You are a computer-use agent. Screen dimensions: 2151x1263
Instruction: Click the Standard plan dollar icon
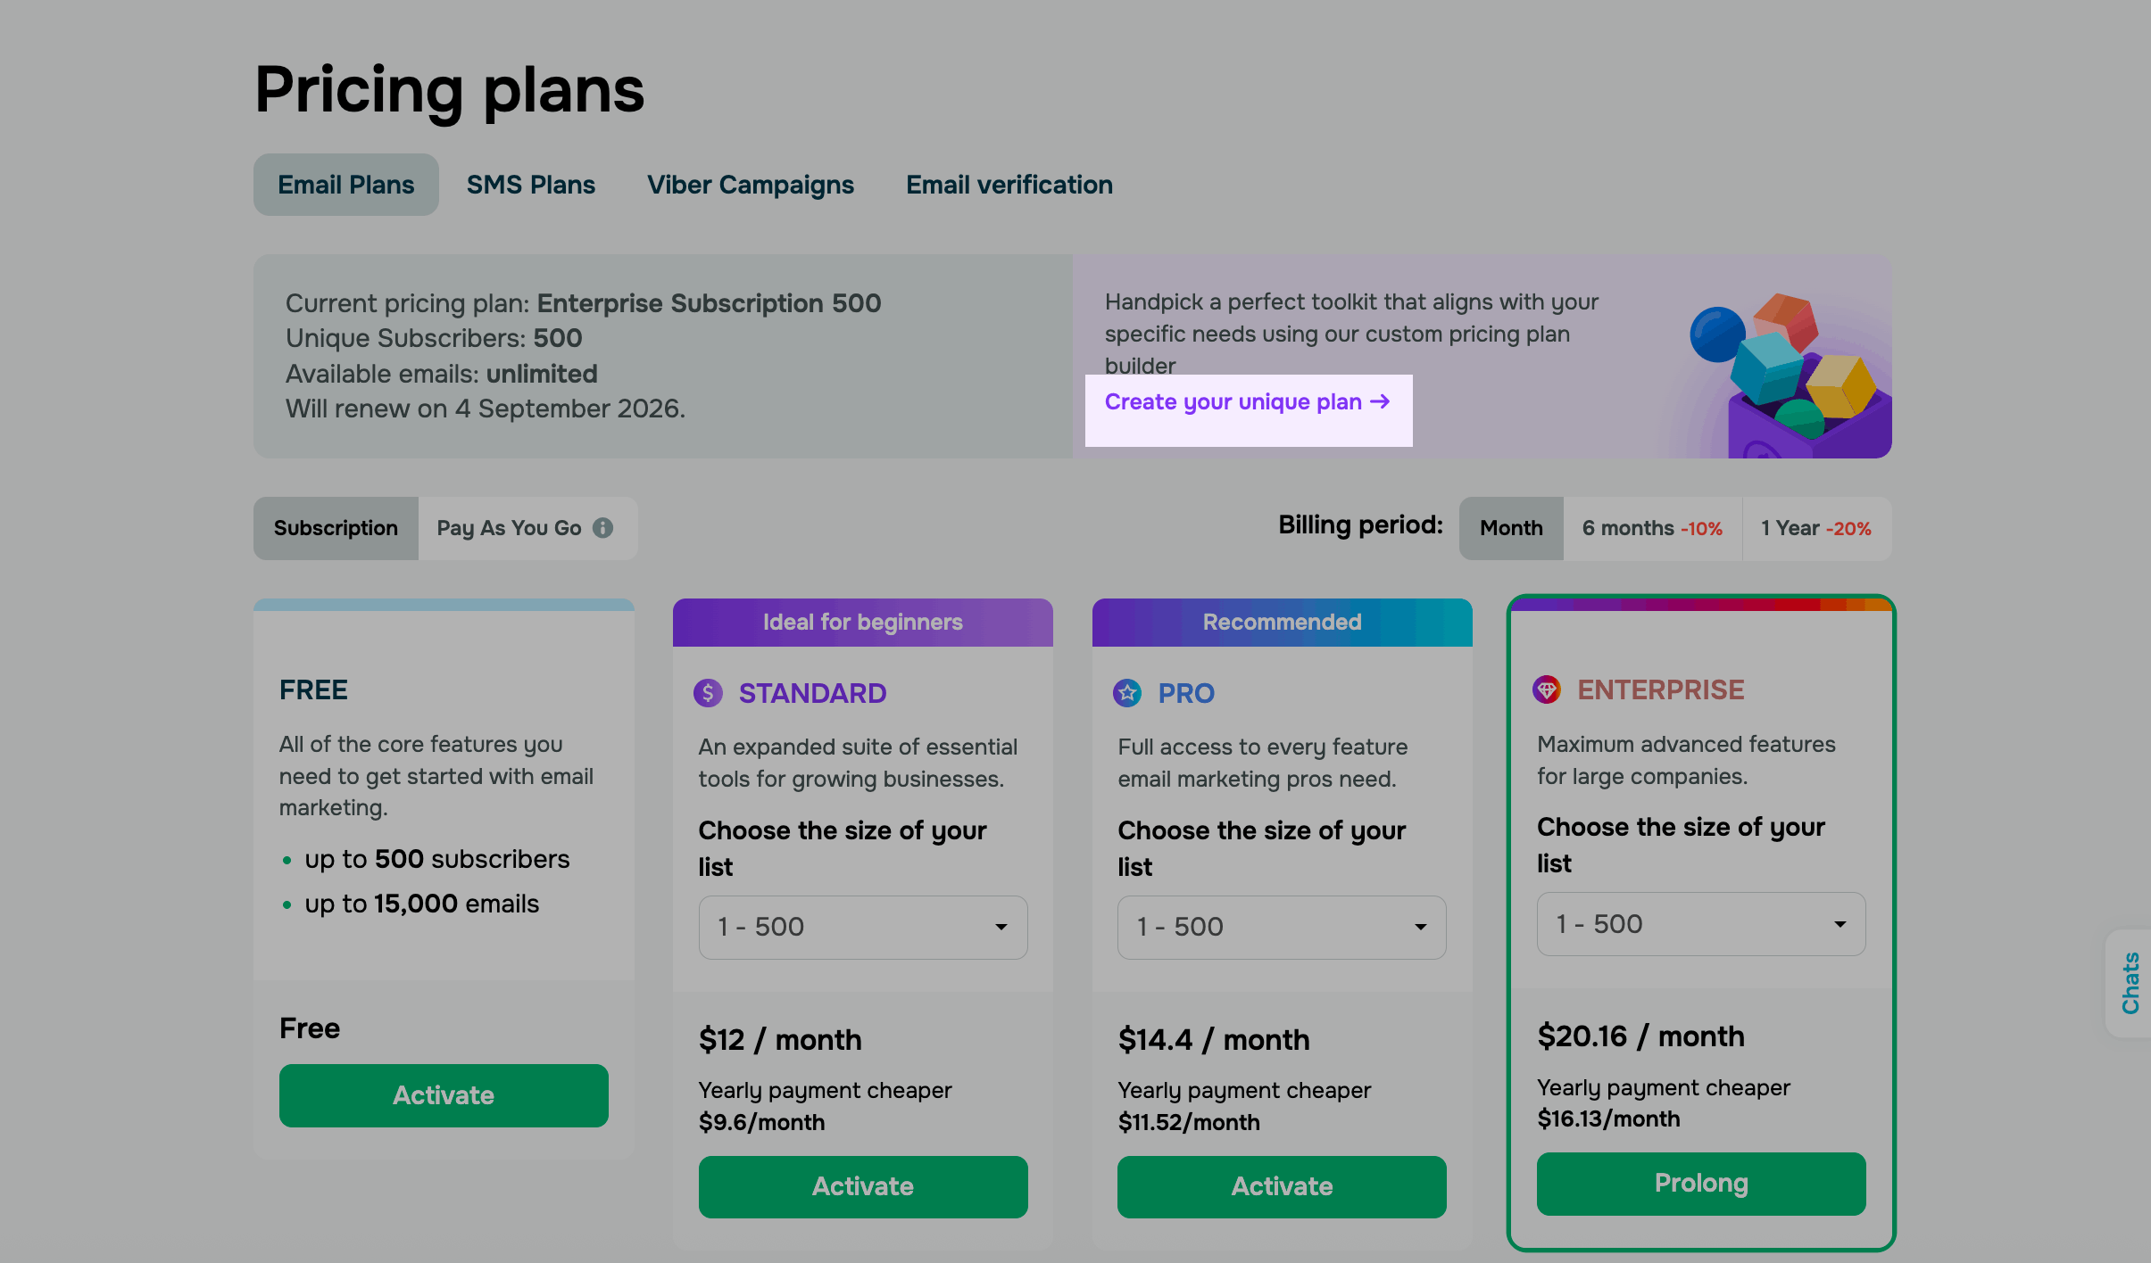coord(708,693)
